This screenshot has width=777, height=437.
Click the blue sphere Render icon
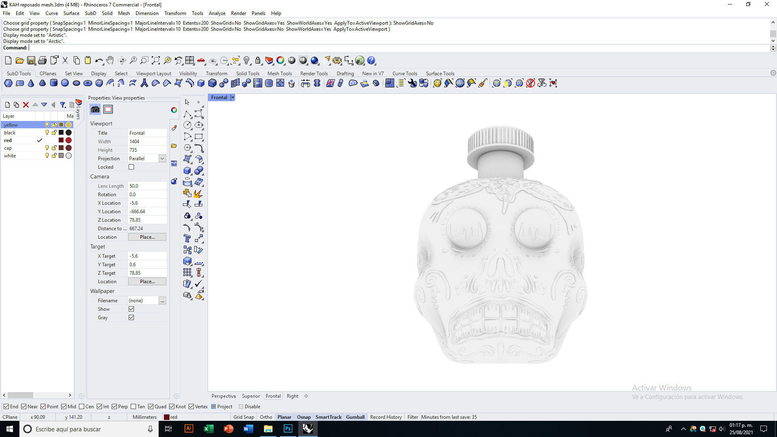314,61
